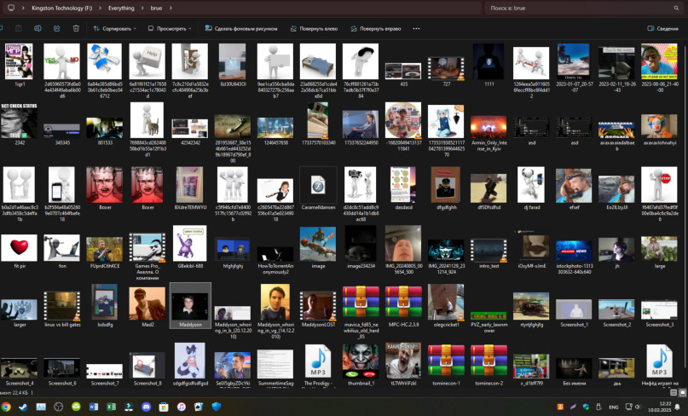
Task: Open Steam from the taskbar
Action: (x=23, y=407)
